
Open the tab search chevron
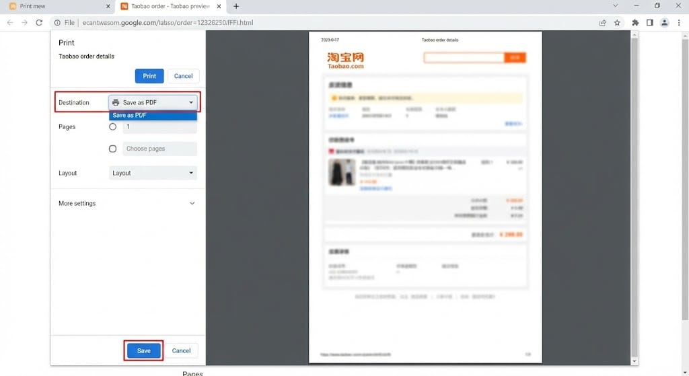point(615,5)
